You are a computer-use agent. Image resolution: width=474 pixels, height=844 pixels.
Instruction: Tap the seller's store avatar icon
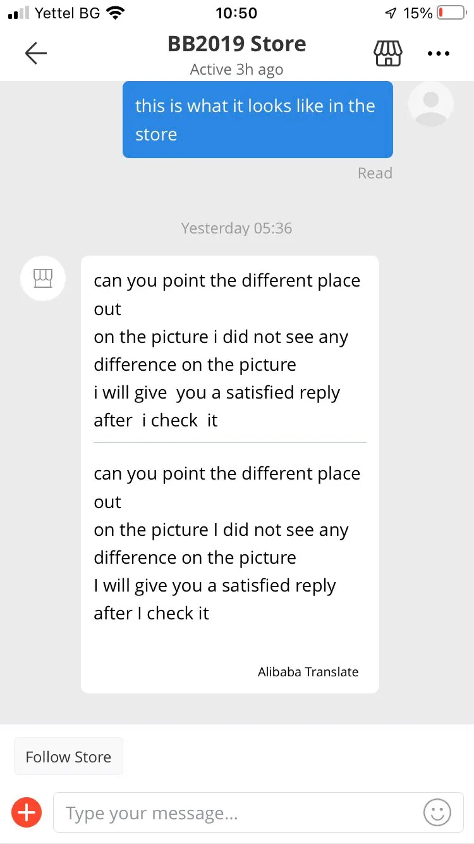coord(42,278)
